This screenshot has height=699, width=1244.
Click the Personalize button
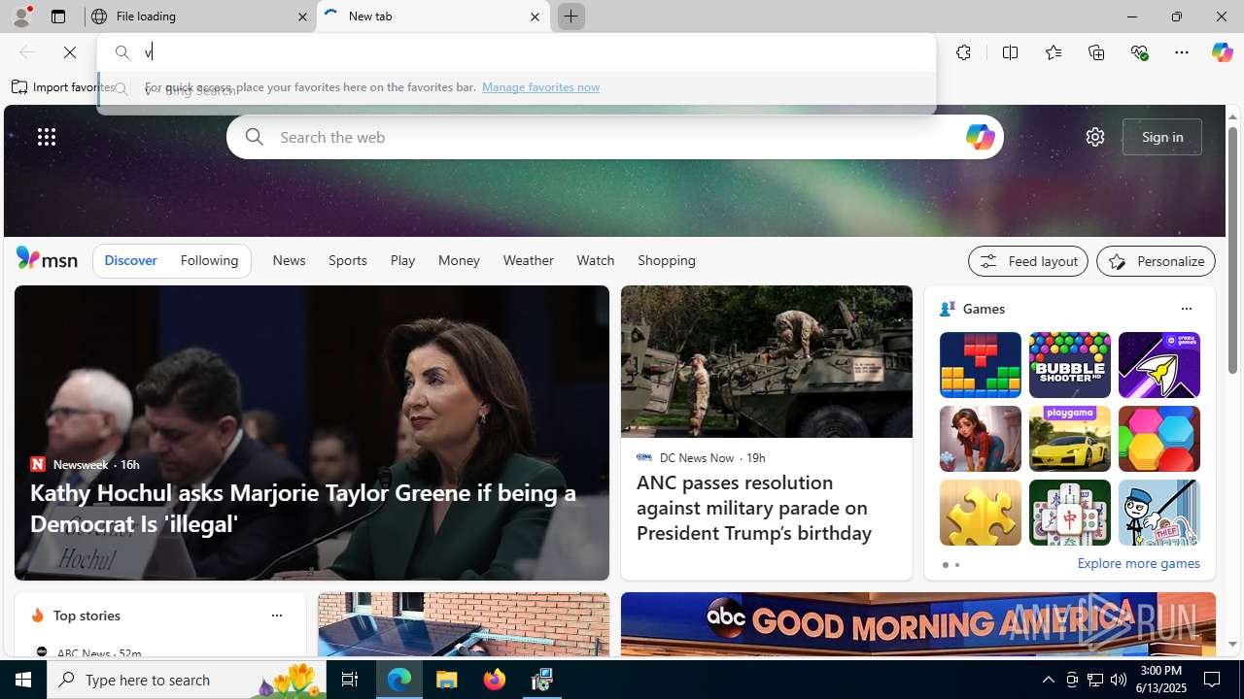[1156, 261]
